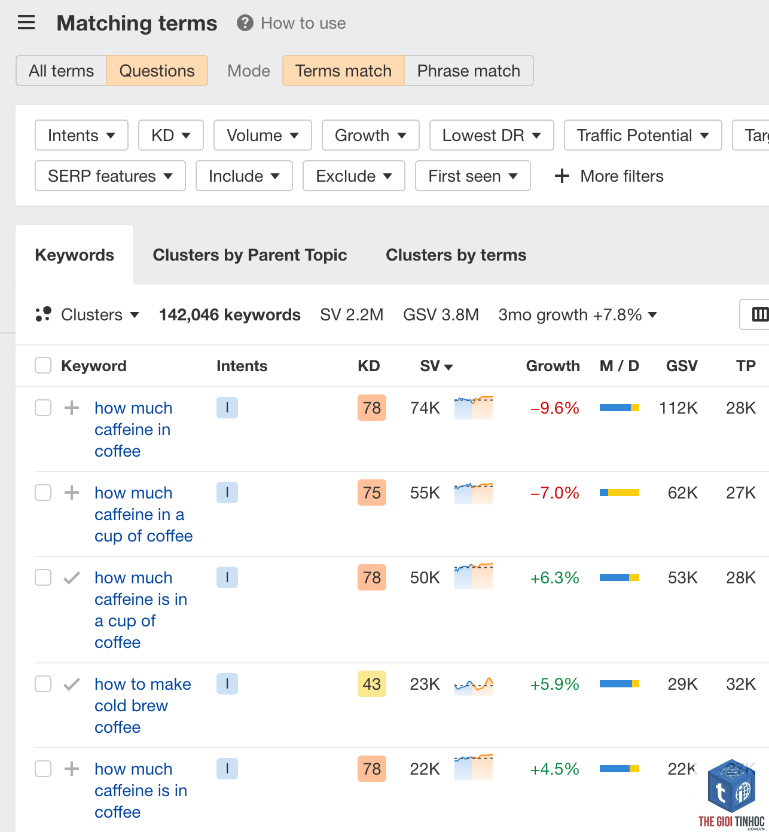The height and width of the screenshot is (832, 769).
Task: Click intent badge I for 'caffeine in a cup of coffee'
Action: coord(227,493)
